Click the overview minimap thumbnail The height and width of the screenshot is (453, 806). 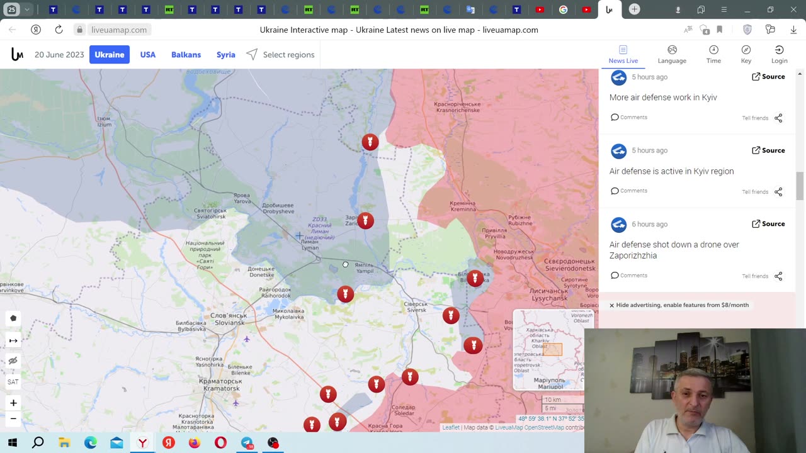pos(548,349)
